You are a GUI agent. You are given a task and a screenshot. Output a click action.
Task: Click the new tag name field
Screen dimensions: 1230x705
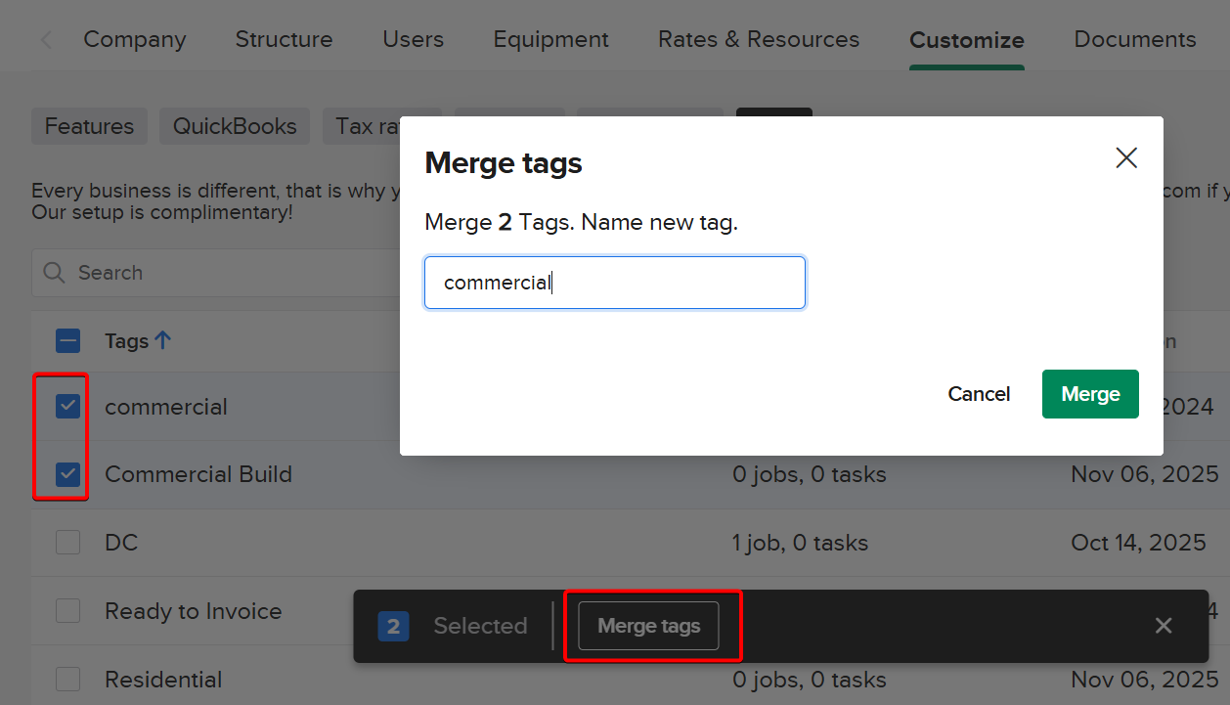pos(614,283)
